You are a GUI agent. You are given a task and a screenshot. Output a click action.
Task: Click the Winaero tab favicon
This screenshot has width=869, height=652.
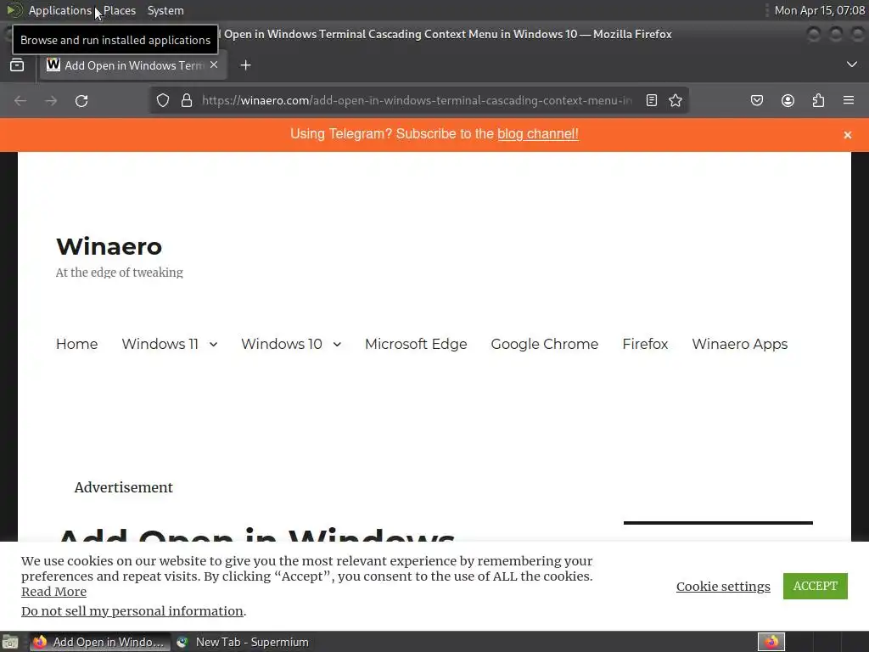coord(53,65)
